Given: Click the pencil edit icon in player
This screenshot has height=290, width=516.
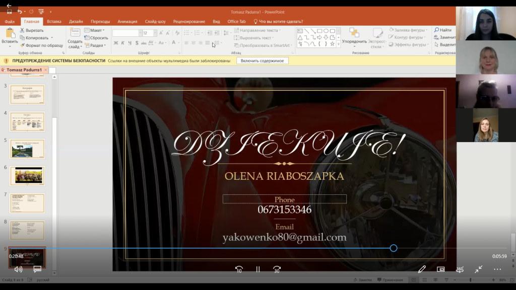Looking at the screenshot, I should [x=422, y=269].
